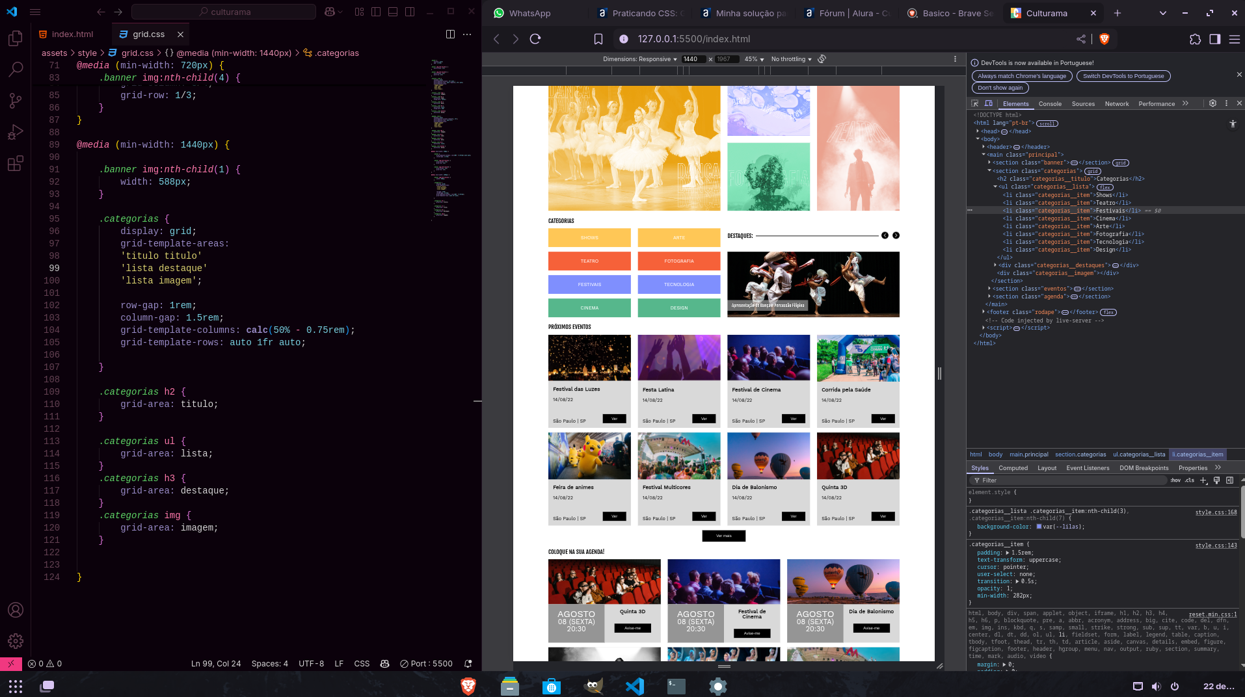Viewport: 1245px width, 697px height.
Task: Toggle the .cls element classes panel
Action: coord(1190,480)
